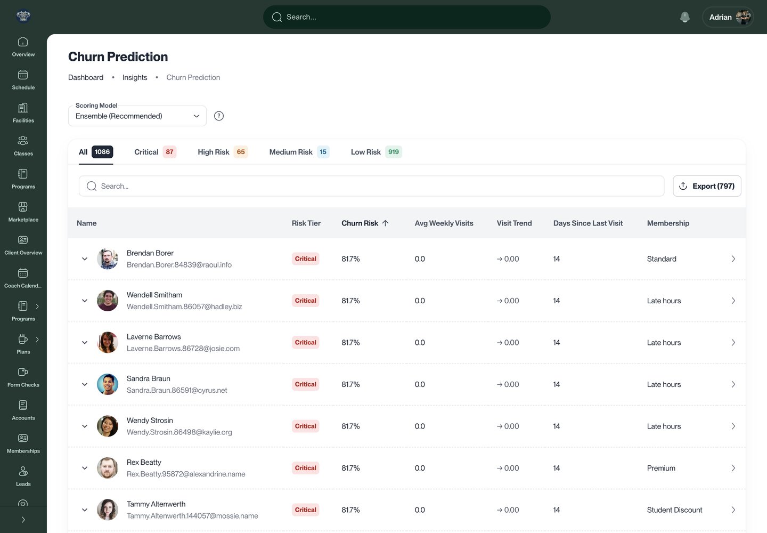Expand the sidebar with bottom chevron

pyautogui.click(x=23, y=520)
